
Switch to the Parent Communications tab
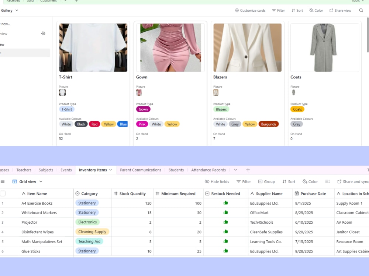coord(141,170)
